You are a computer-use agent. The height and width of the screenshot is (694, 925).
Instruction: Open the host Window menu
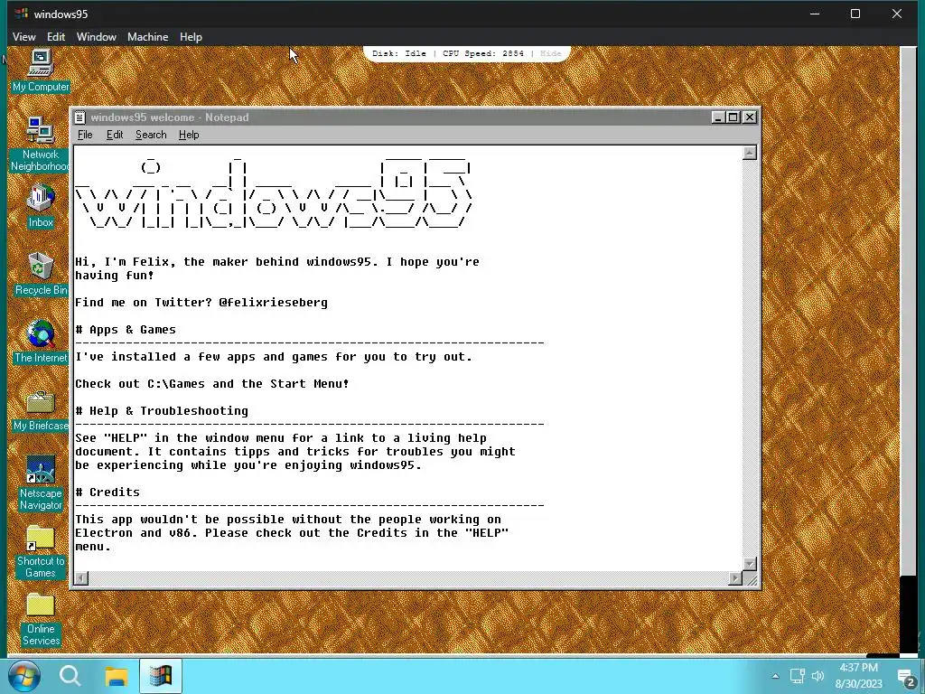96,36
